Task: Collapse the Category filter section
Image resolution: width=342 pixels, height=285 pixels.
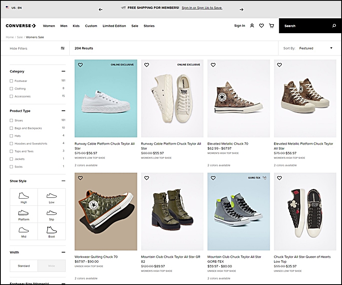Action: [63, 71]
